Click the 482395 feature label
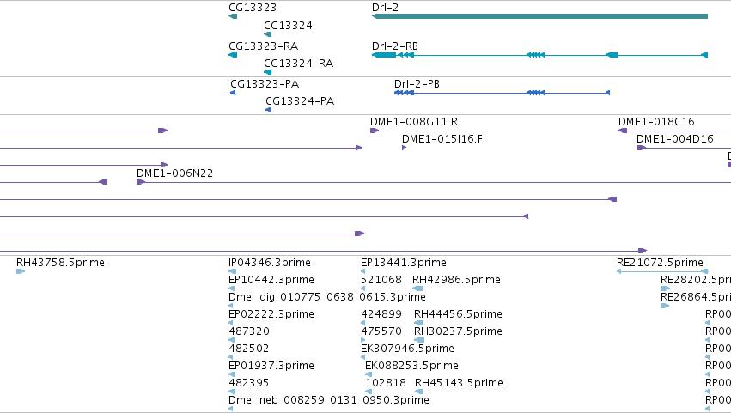Image resolution: width=731 pixels, height=413 pixels. point(248,383)
